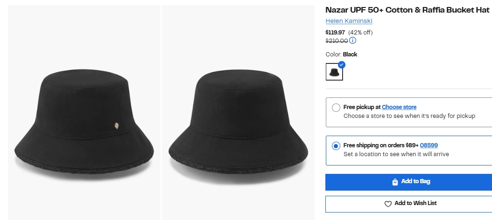This screenshot has width=492, height=220.
Task: Open the Helen Kaminski brand link
Action: pos(349,21)
